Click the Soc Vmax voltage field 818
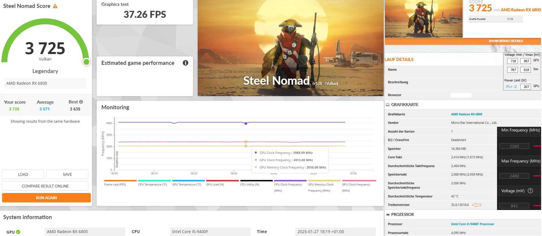The height and width of the screenshot is (236, 542). 525,70
